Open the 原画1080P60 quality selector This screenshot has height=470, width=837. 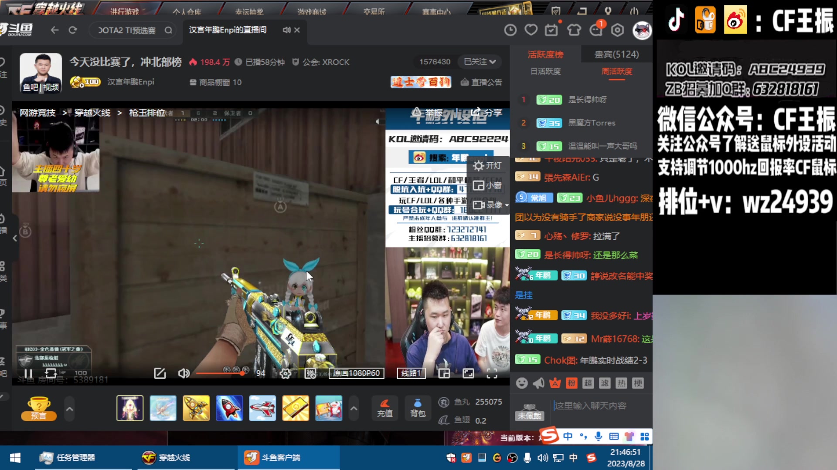pyautogui.click(x=356, y=373)
